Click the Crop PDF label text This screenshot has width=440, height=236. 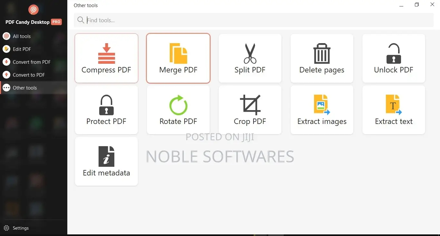[x=250, y=121]
